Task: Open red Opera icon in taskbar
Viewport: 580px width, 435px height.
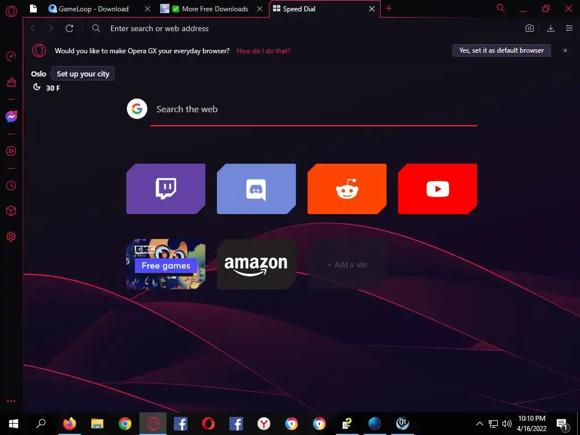Action: pos(208,423)
